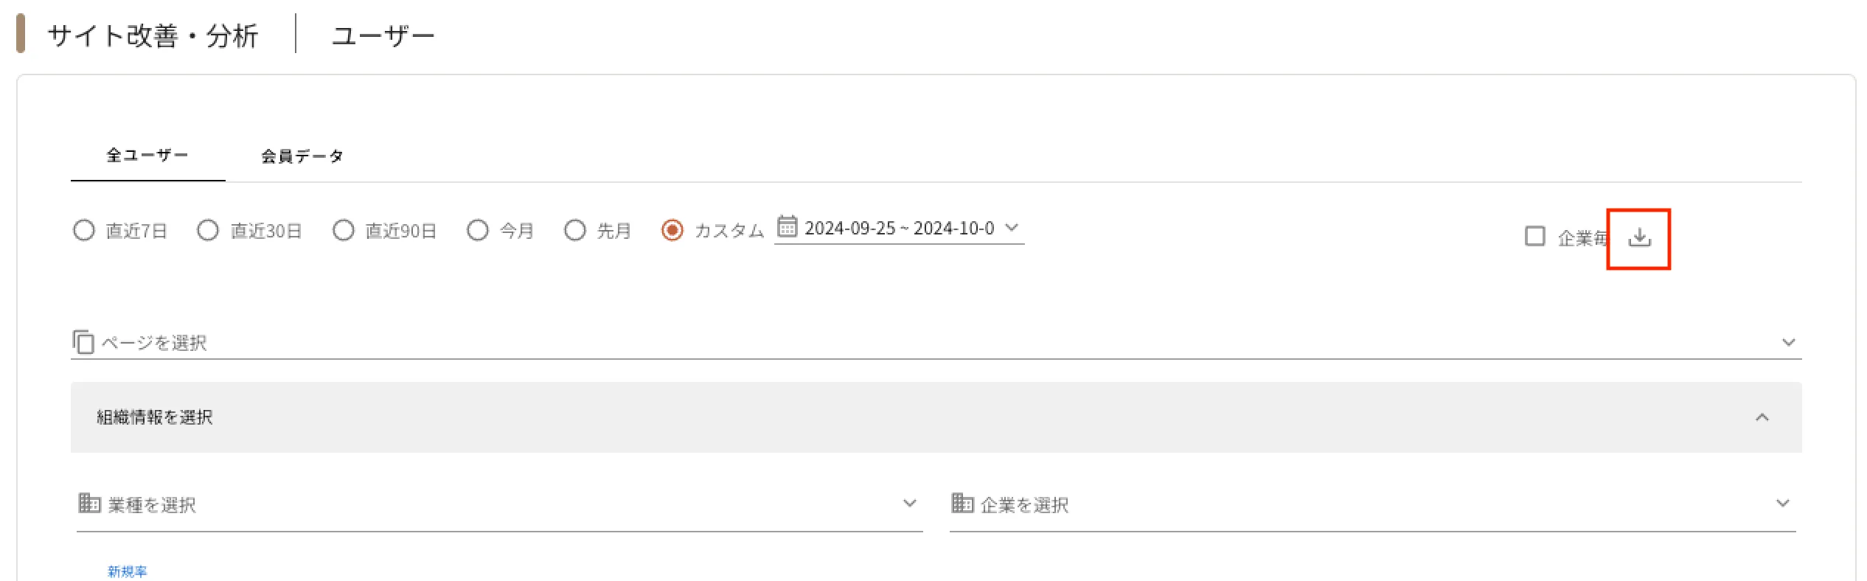Click the calendar icon beside date range
This screenshot has height=581, width=1867.
pyautogui.click(x=788, y=226)
